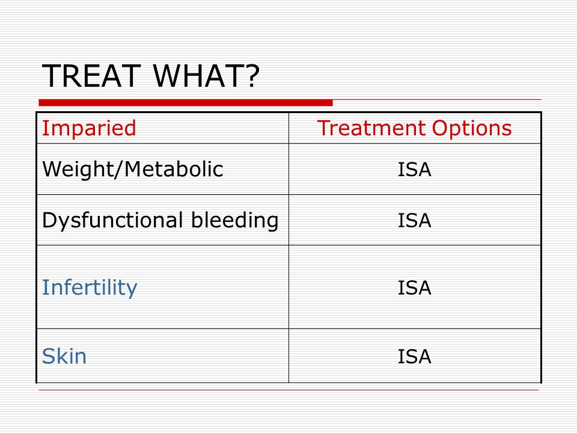Viewport: 577px width, 433px height.
Task: Click ISA next to Weight/Metabolic
Action: click(x=414, y=170)
